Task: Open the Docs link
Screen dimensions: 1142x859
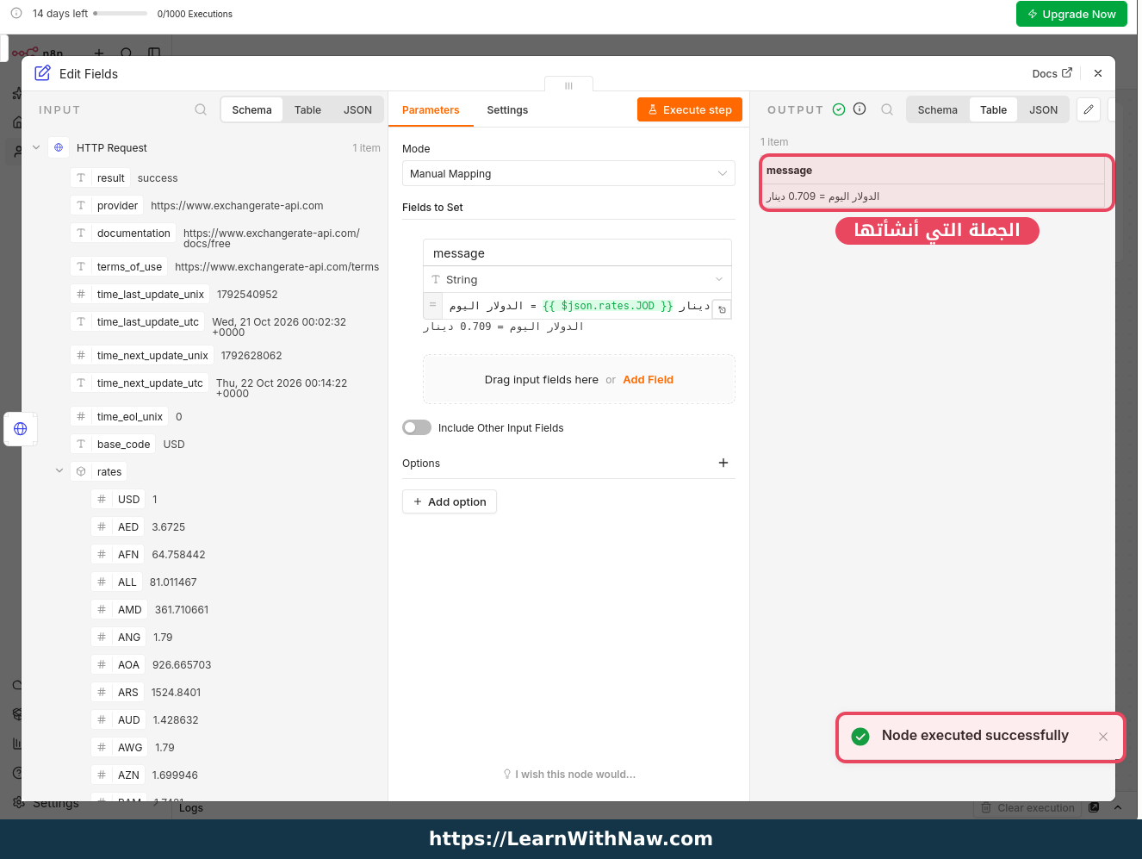Action: tap(1052, 73)
